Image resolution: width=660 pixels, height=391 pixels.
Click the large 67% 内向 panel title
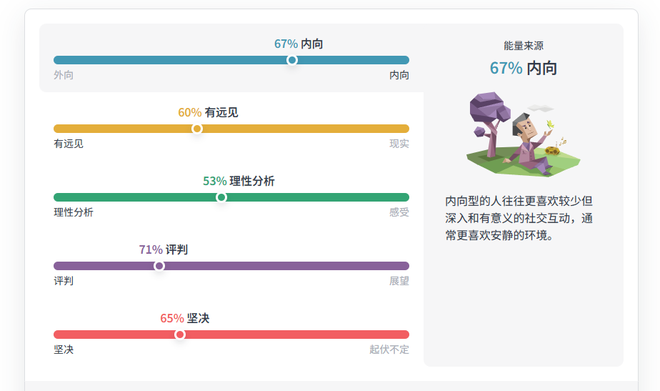pos(523,68)
